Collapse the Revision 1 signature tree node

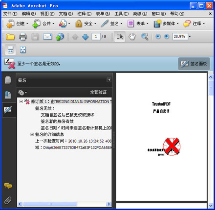point(21,102)
